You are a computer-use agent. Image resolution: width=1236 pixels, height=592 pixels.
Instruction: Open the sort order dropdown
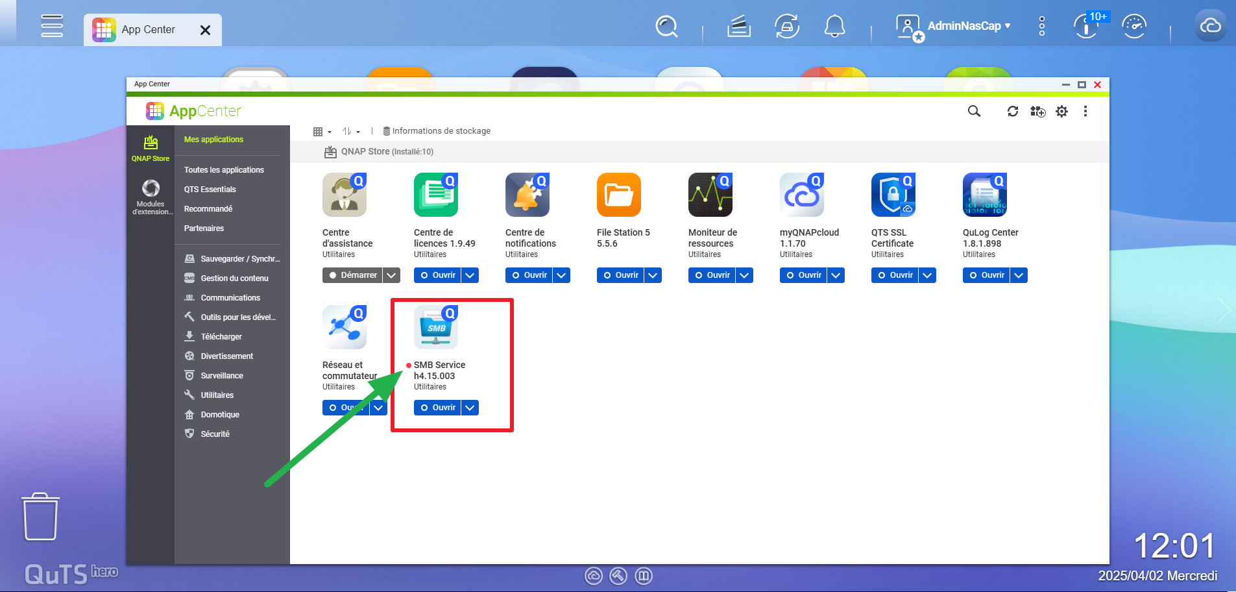(x=351, y=132)
